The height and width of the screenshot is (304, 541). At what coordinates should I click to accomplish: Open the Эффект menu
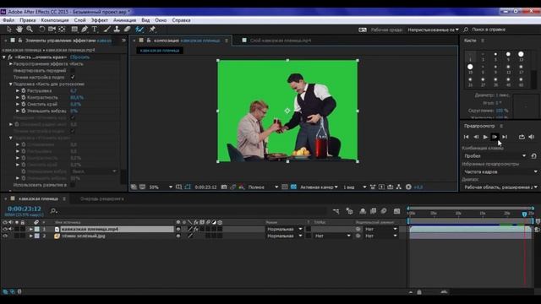click(x=100, y=20)
